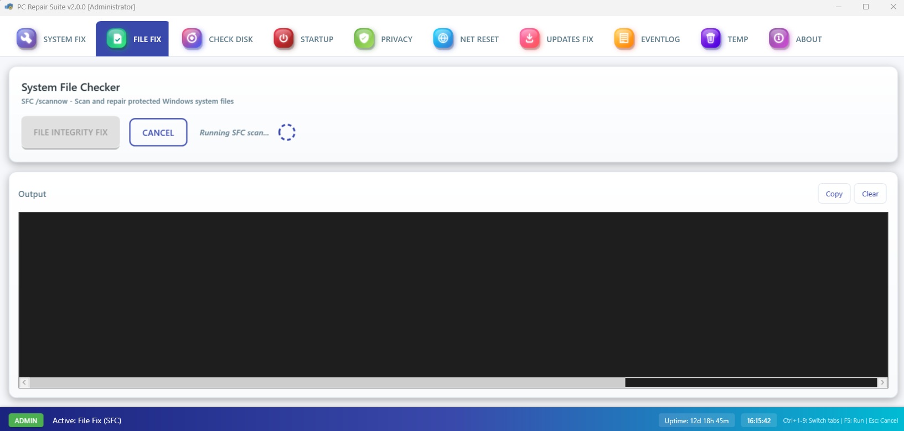Click the 16:15:42 clock in status bar
The width and height of the screenshot is (904, 431).
click(x=758, y=420)
